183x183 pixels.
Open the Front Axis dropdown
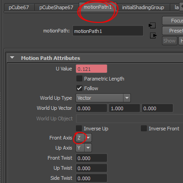click(84, 138)
